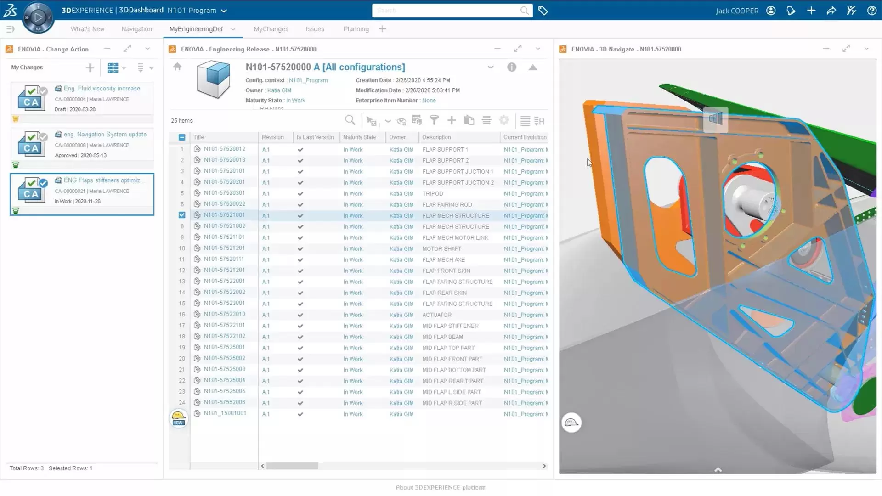882x496 pixels.
Task: Open the 3D Navigate widget menu chevron
Action: 866,48
